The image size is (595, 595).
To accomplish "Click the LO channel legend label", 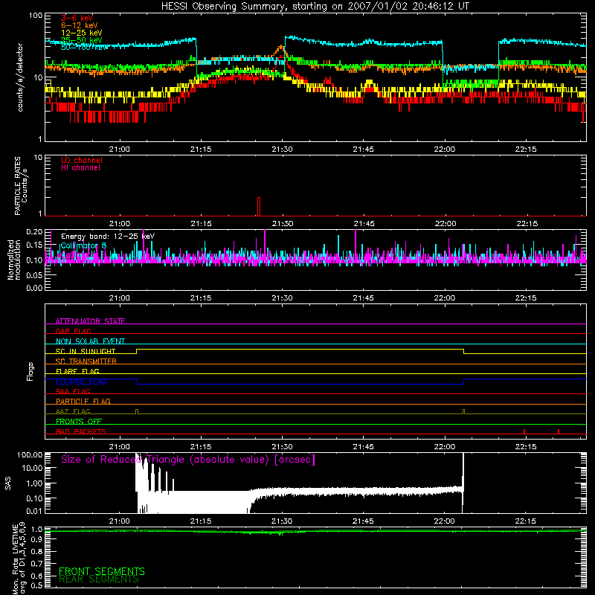I will coord(82,160).
